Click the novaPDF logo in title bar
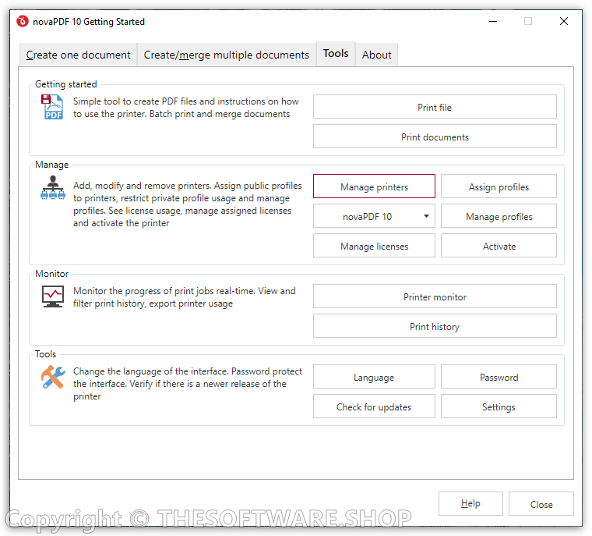Viewport: 592px width, 536px height. pyautogui.click(x=23, y=22)
